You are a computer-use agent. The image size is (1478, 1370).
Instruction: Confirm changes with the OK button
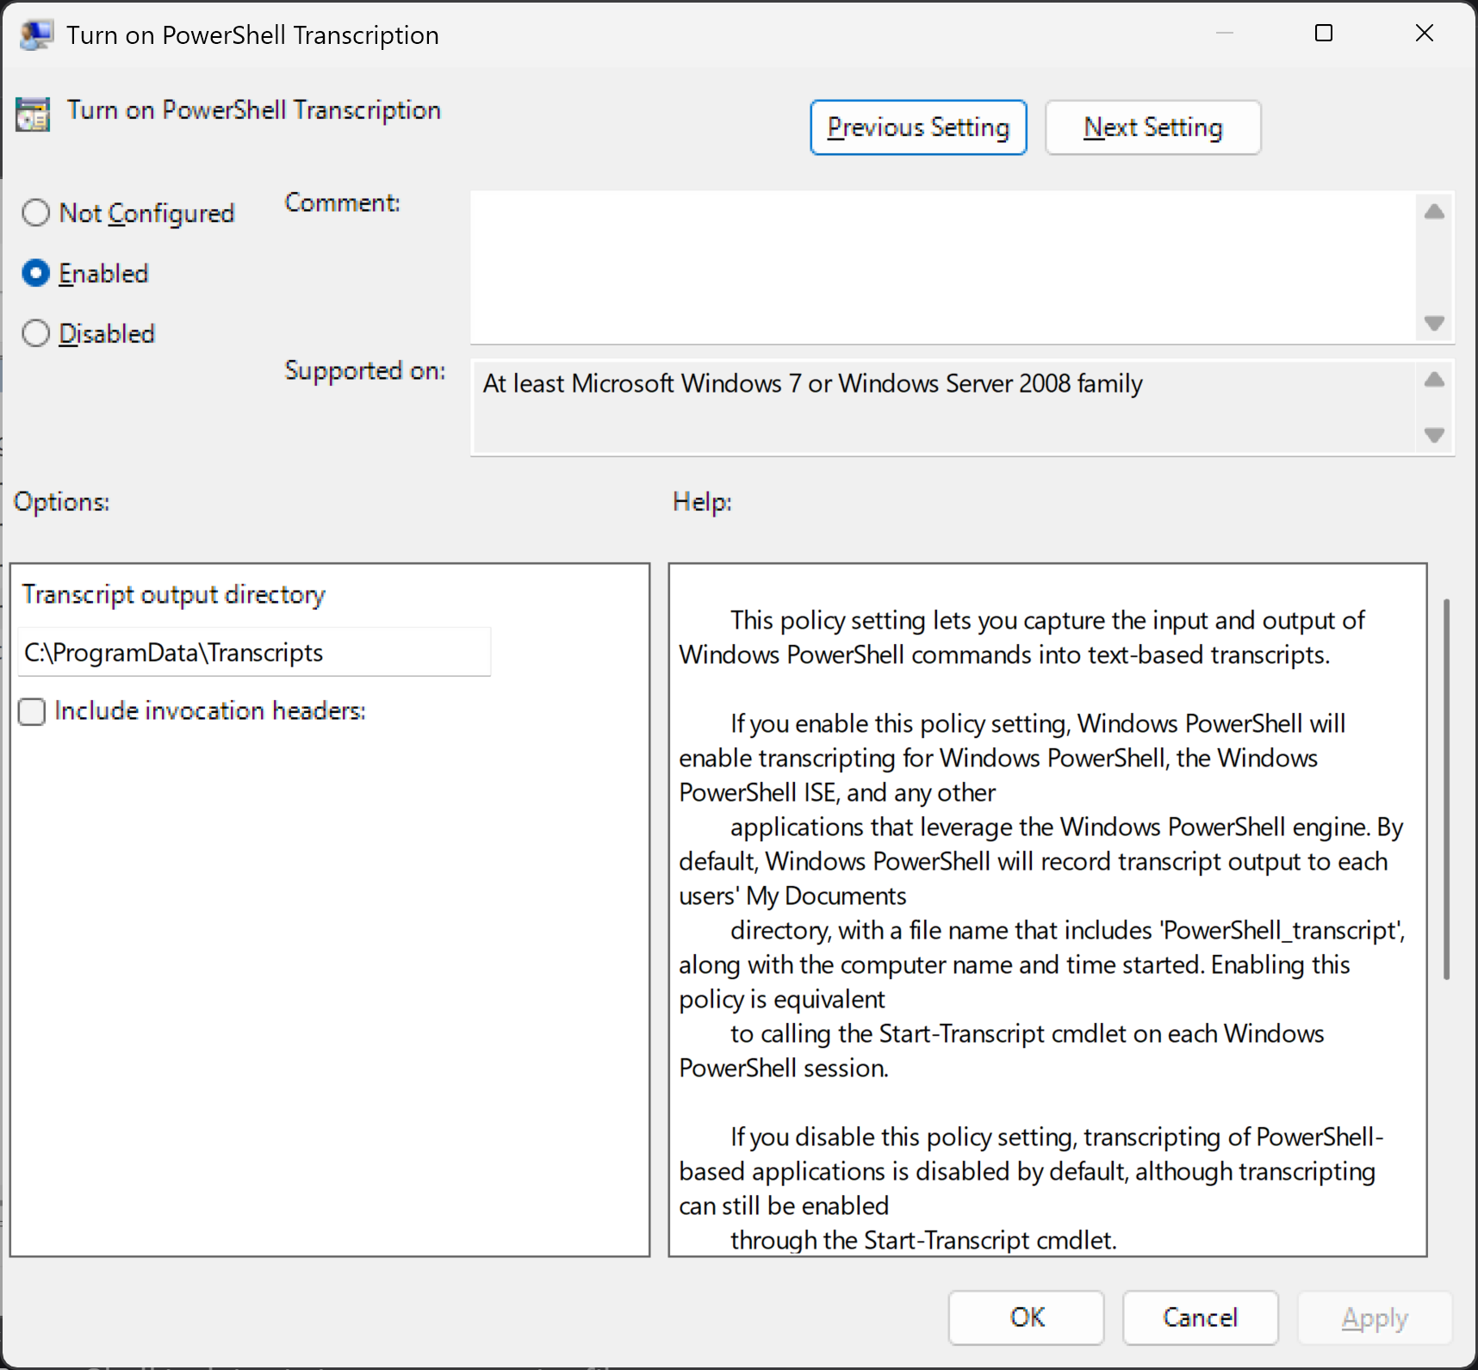point(1027,1317)
